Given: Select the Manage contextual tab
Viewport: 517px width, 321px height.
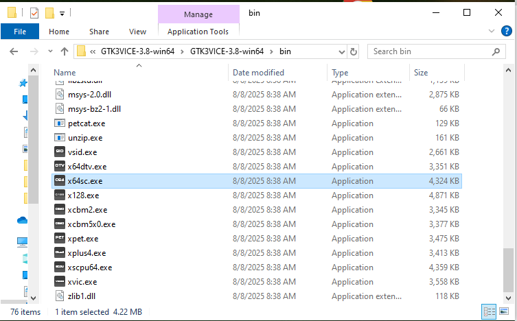Looking at the screenshot, I should 198,14.
